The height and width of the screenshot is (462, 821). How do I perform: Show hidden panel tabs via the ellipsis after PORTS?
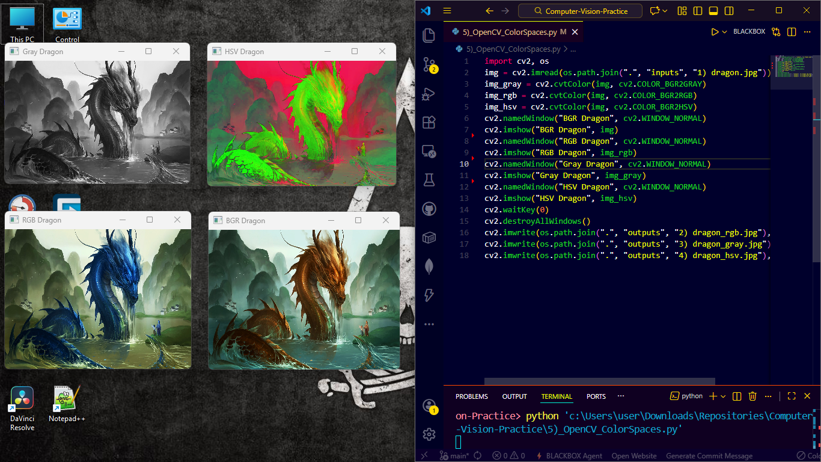621,396
